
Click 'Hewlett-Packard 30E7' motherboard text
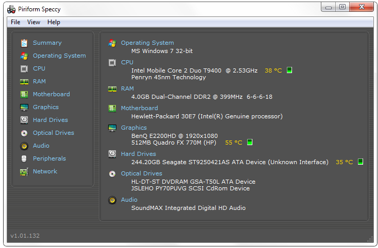pos(163,116)
